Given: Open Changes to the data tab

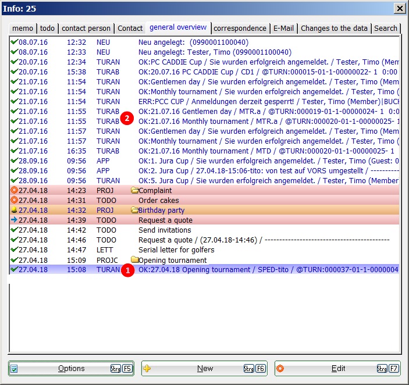Looking at the screenshot, I should coord(334,28).
